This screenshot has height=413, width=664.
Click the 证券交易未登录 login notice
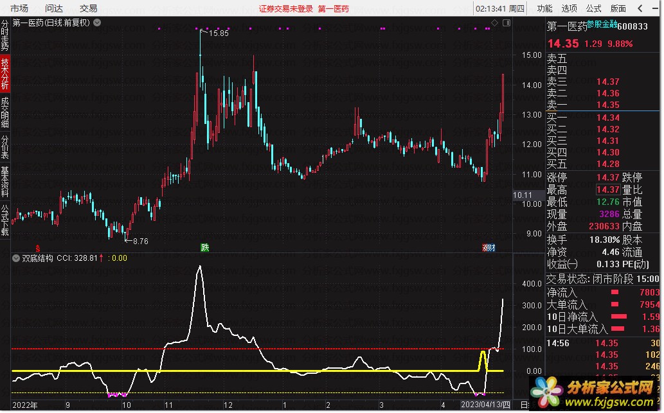coord(286,9)
